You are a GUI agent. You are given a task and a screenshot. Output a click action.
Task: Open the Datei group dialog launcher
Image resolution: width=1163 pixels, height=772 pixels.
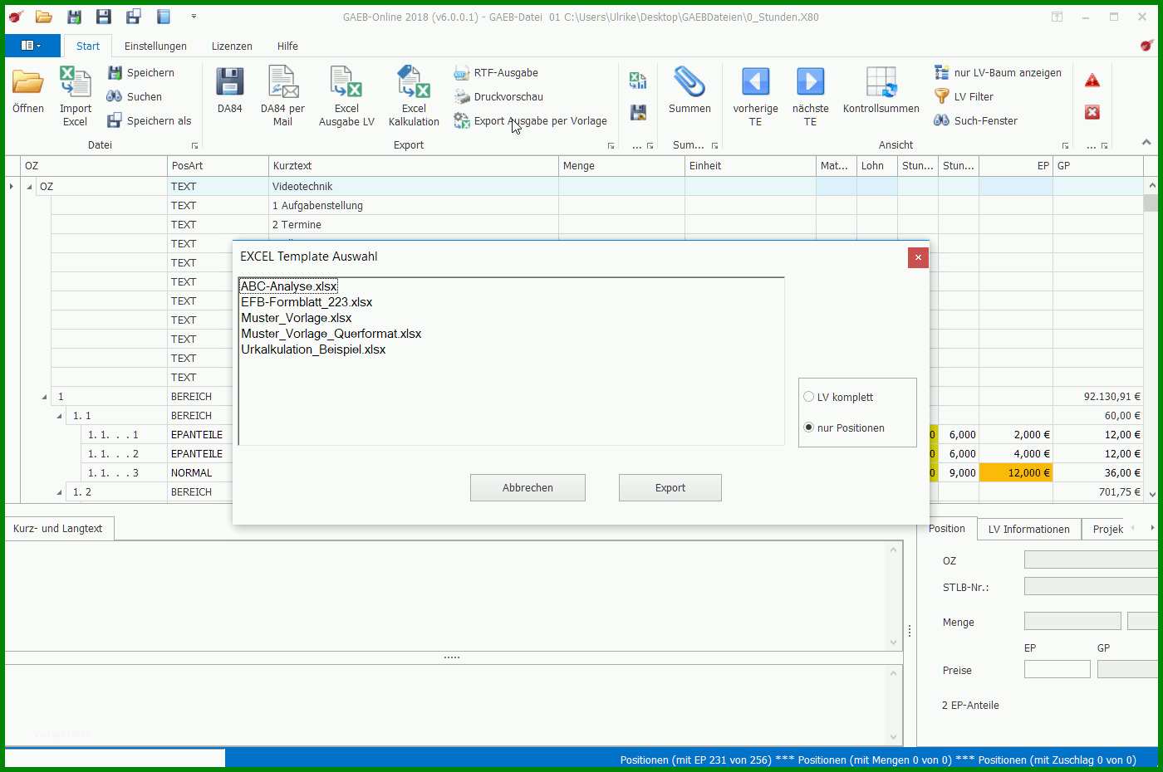[x=194, y=146]
